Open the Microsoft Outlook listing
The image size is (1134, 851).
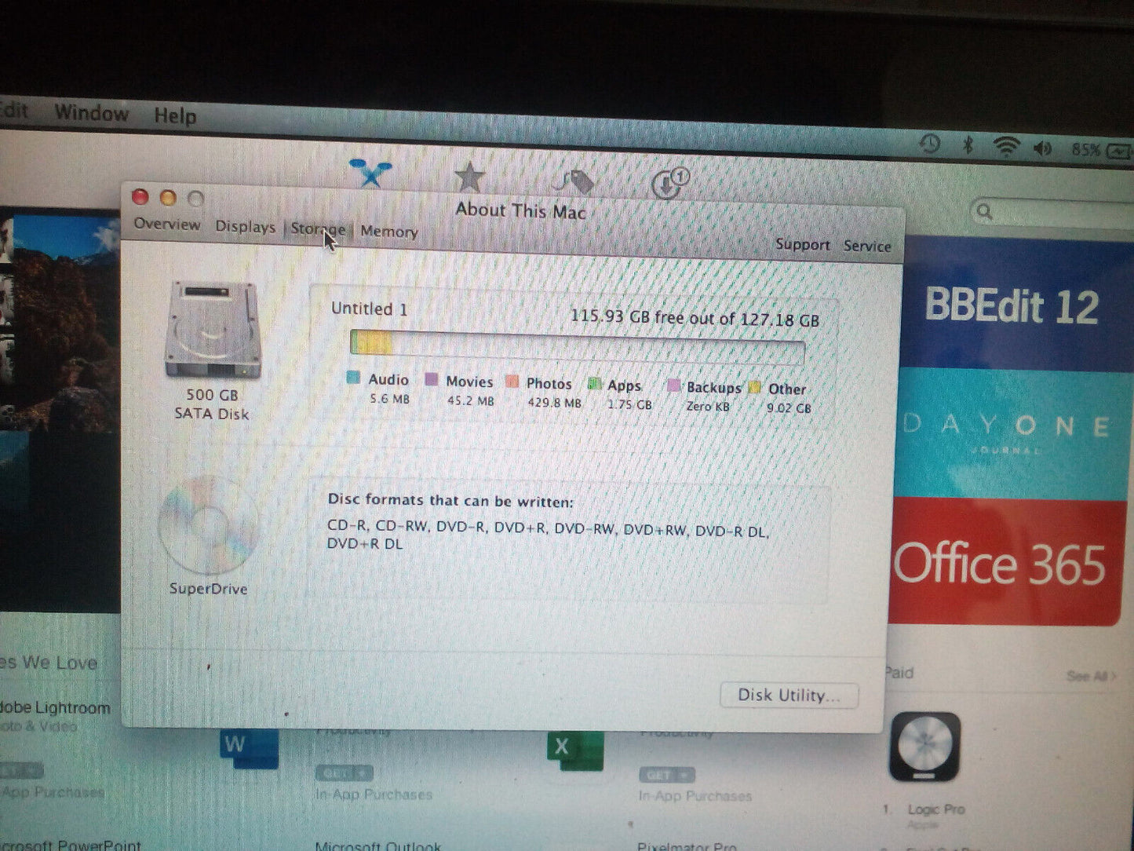[x=378, y=846]
